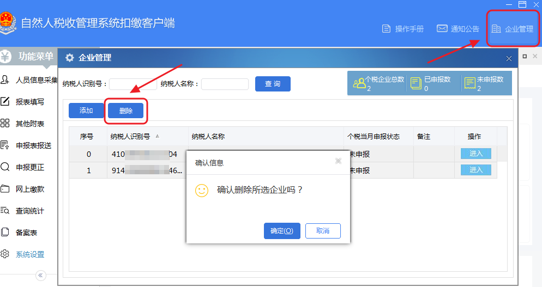Click the 未申报数 document icon
The height and width of the screenshot is (287, 542).
coord(470,83)
